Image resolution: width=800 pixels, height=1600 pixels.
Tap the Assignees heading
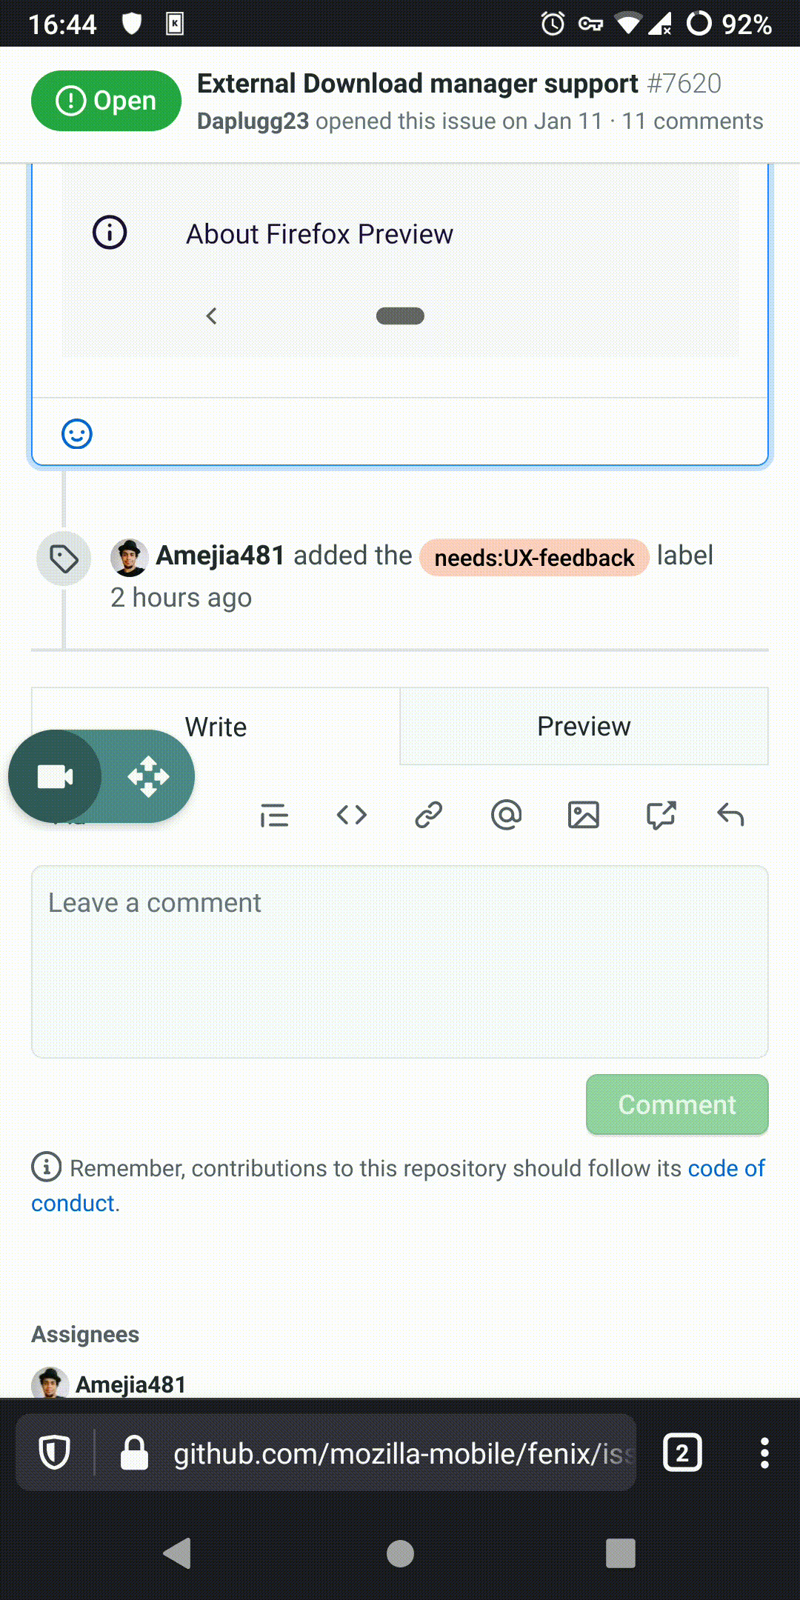tap(85, 1334)
